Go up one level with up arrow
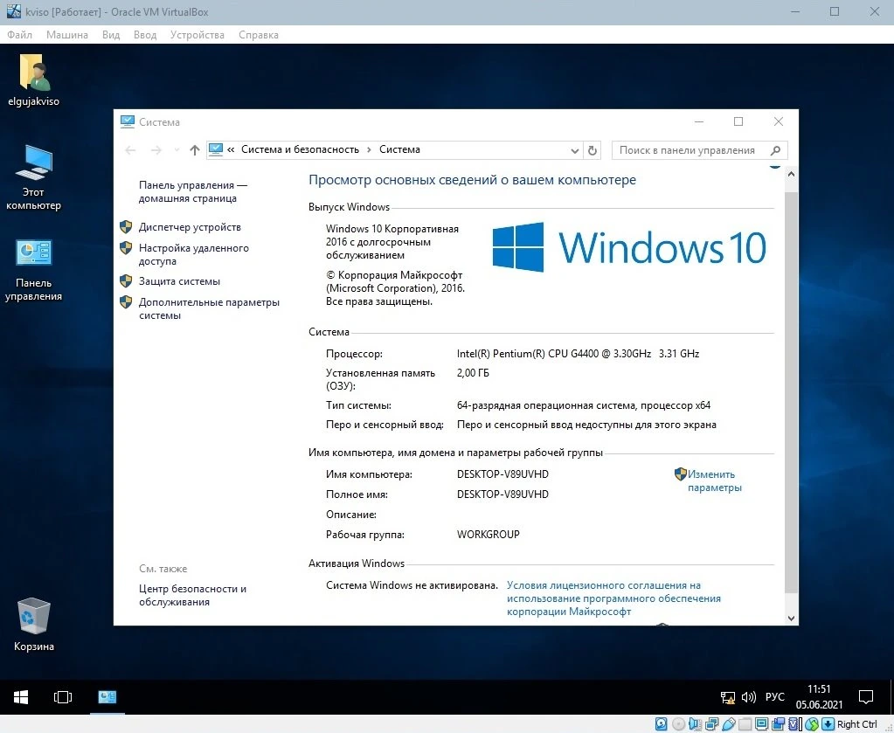This screenshot has width=894, height=733. (194, 150)
